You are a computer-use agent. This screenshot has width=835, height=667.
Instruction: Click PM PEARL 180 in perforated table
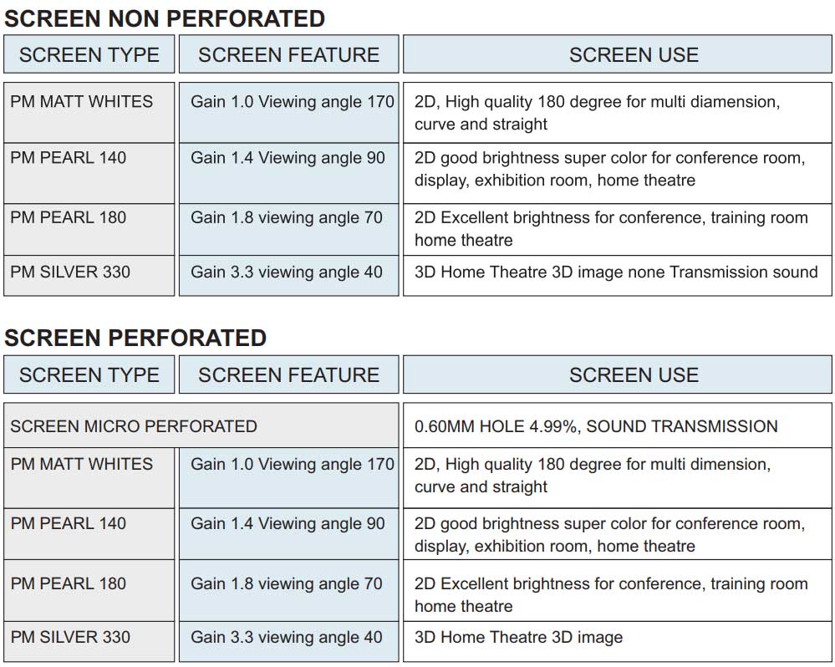click(69, 583)
